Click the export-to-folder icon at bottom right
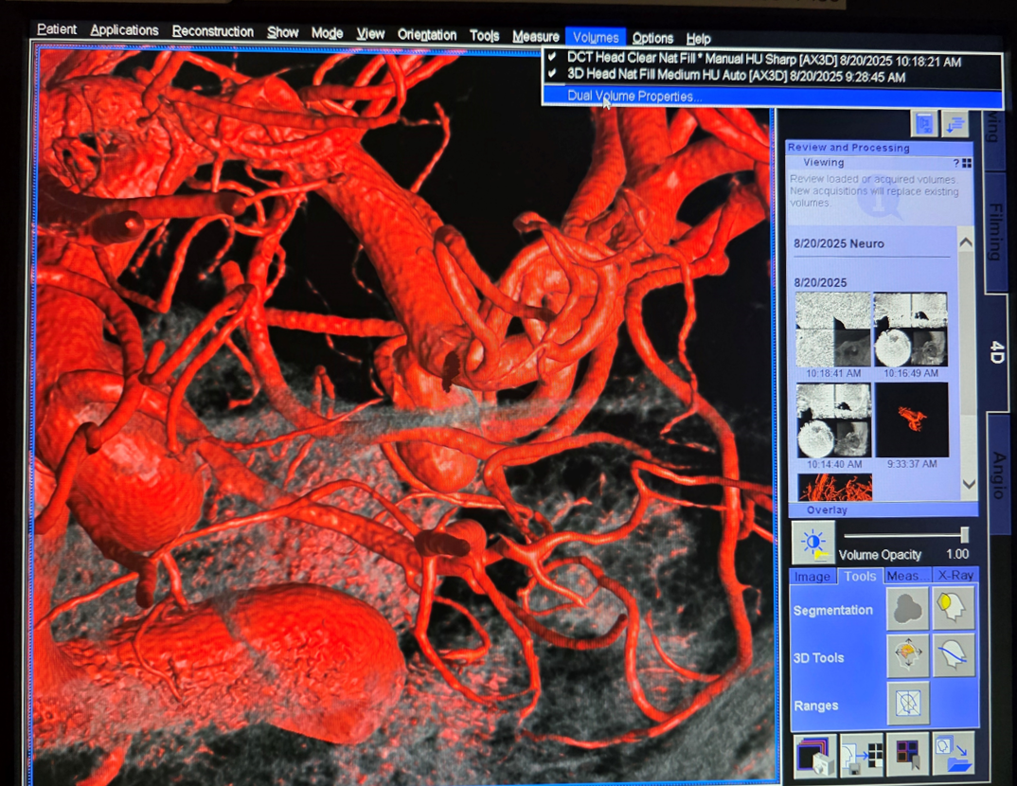The height and width of the screenshot is (786, 1017). coord(954,755)
